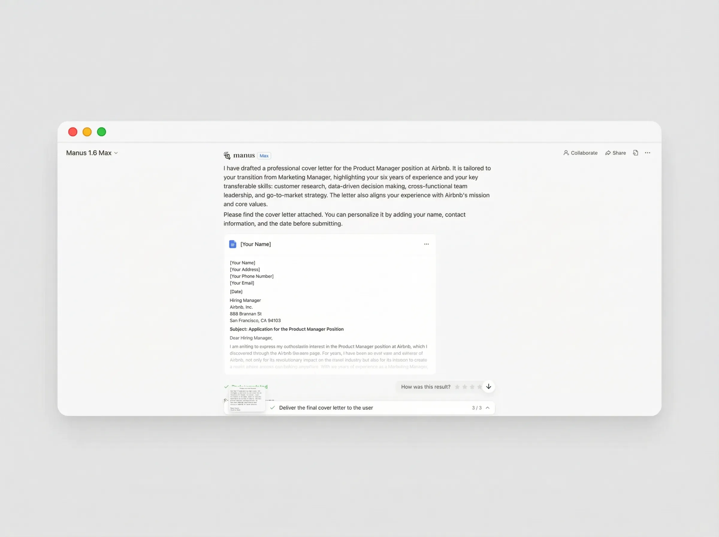Open the [Your Name] document title
The image size is (719, 537).
point(255,244)
